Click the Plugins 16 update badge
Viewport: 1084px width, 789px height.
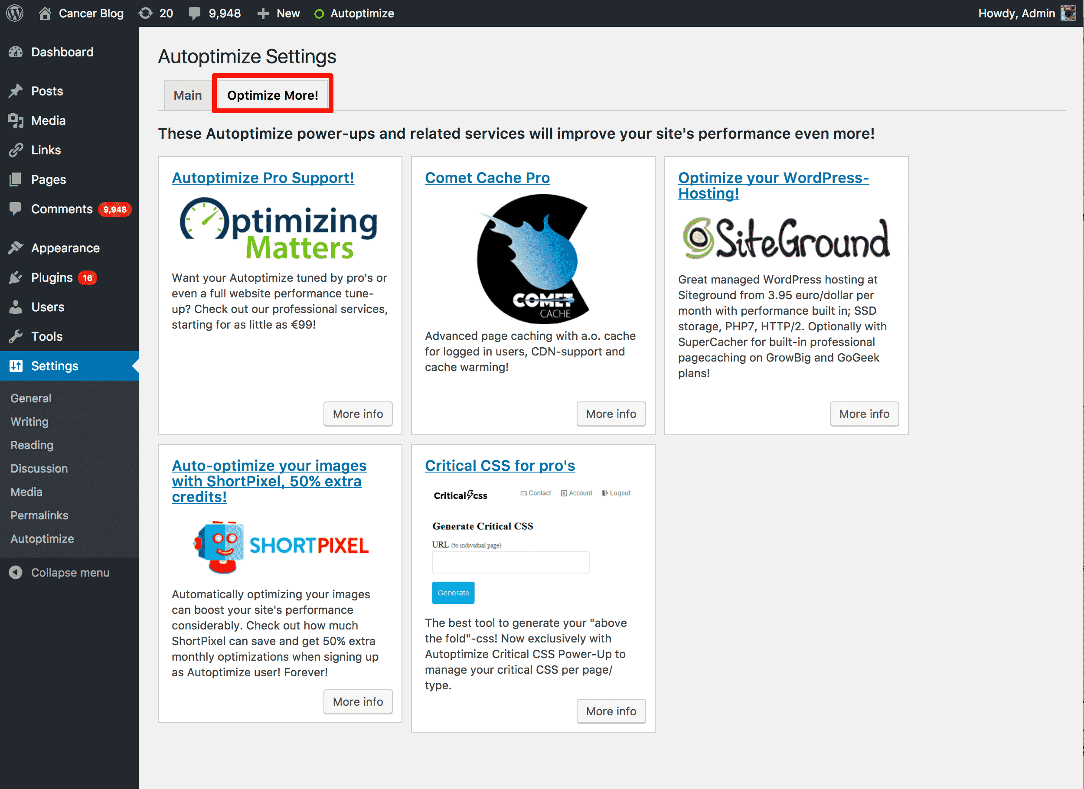point(88,277)
